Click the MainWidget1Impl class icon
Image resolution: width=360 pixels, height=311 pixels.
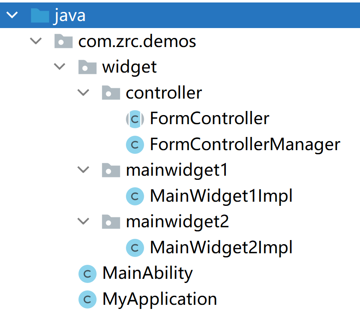[135, 196]
